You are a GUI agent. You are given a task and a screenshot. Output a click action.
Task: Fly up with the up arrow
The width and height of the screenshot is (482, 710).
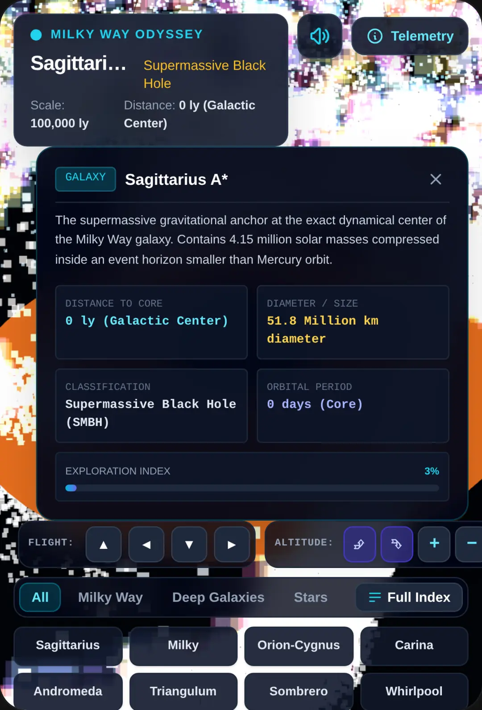pyautogui.click(x=104, y=544)
